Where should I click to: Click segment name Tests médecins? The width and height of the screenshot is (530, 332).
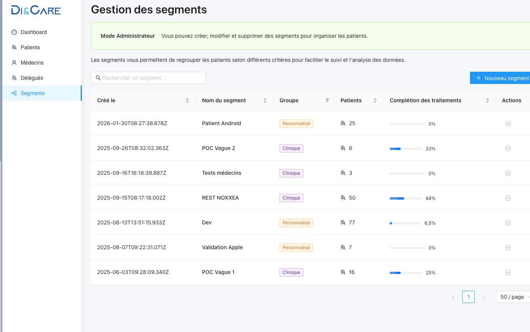221,173
